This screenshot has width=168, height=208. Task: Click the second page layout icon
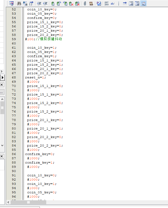pyautogui.click(x=137, y=3)
